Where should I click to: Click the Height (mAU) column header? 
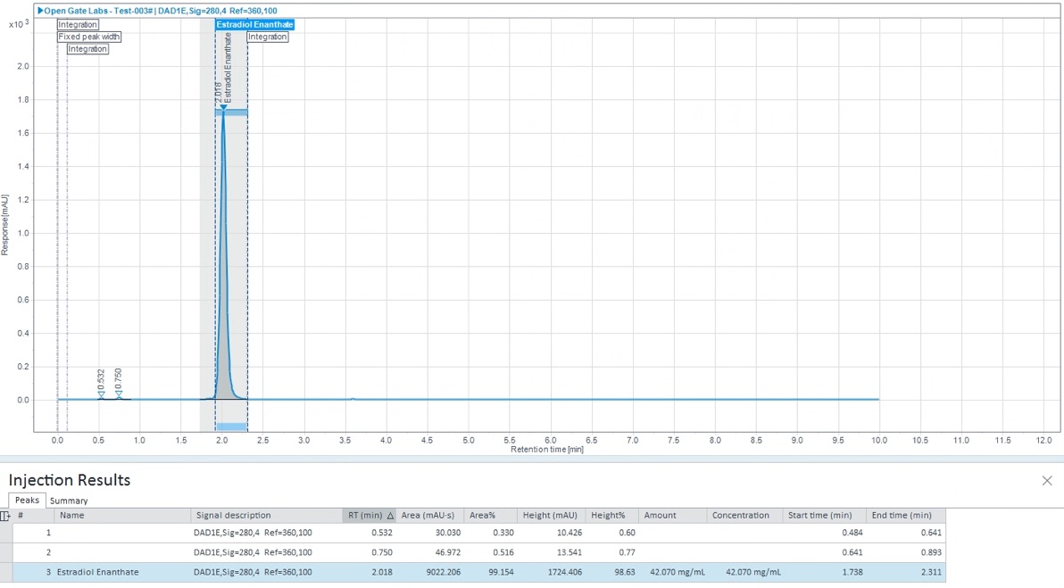pyautogui.click(x=550, y=516)
